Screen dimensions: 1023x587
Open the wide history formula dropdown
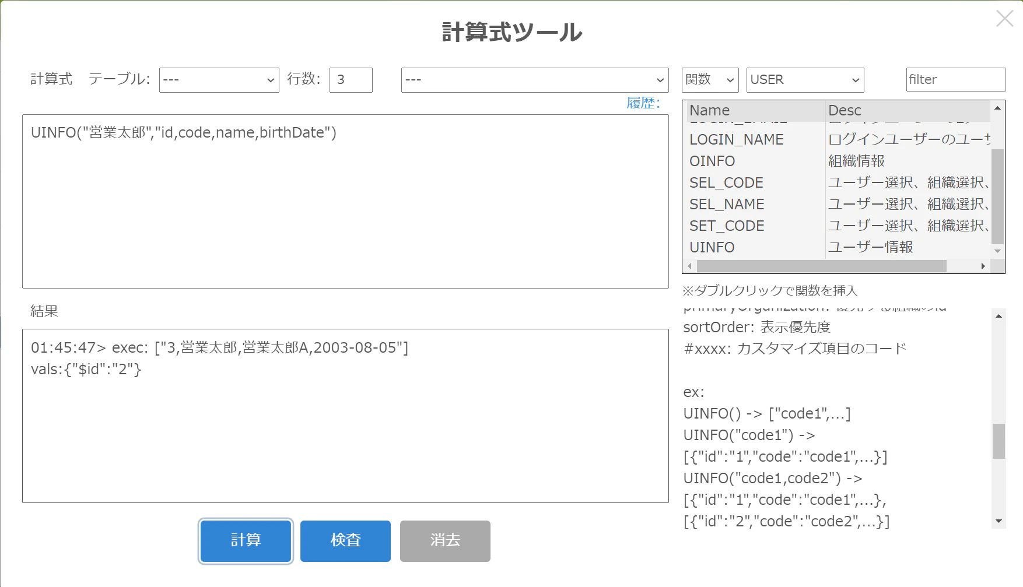pyautogui.click(x=535, y=80)
